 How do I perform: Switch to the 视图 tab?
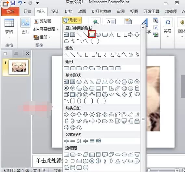(x=134, y=11)
